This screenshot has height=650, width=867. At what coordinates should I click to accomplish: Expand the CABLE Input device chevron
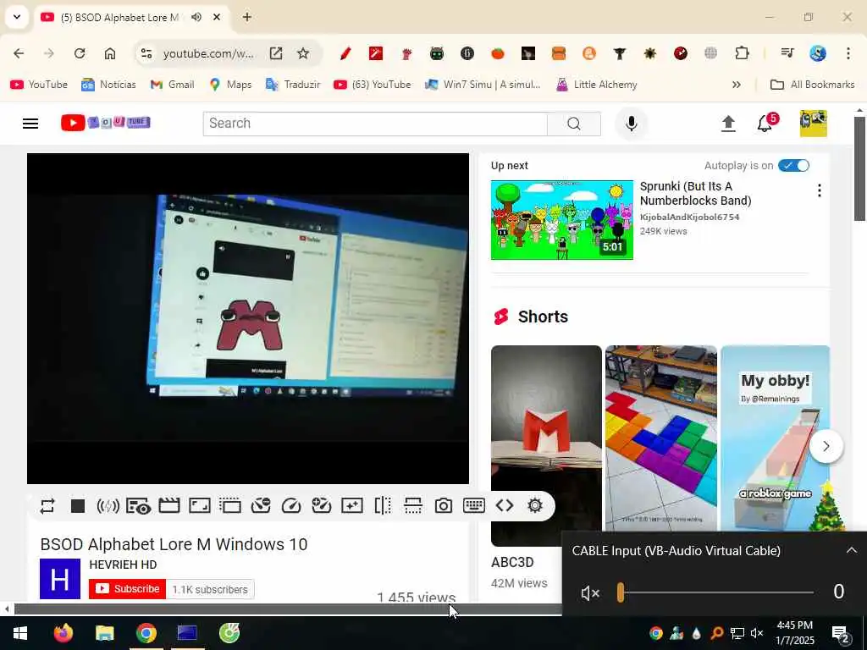click(x=852, y=550)
